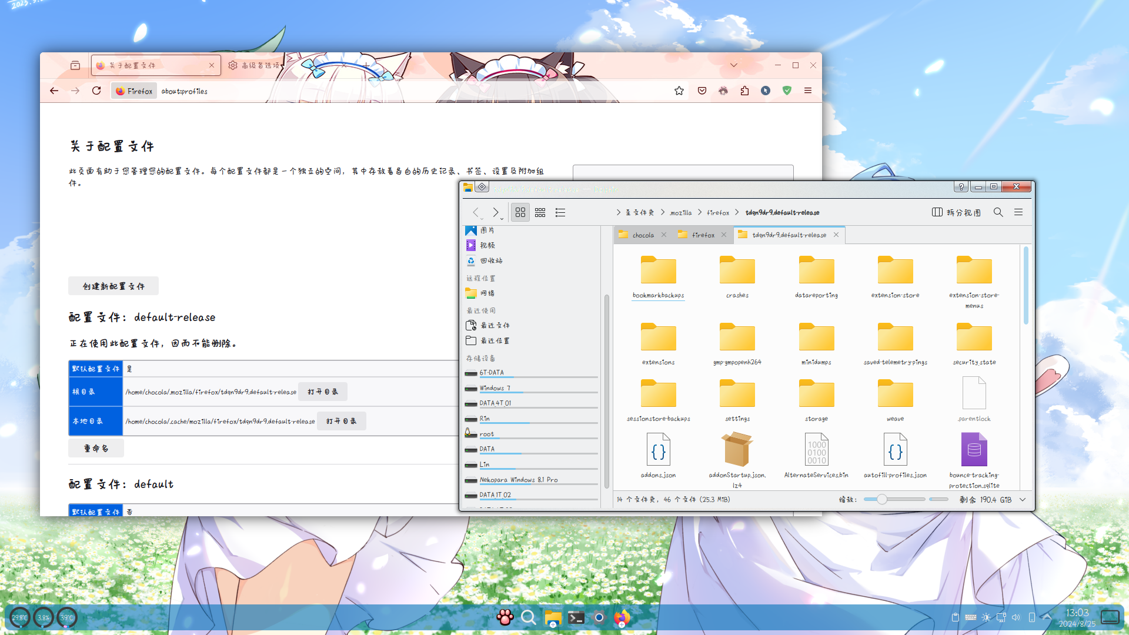
Task: Expand breadcrumb chevron before tdqn9dr9.default-release
Action: 736,212
